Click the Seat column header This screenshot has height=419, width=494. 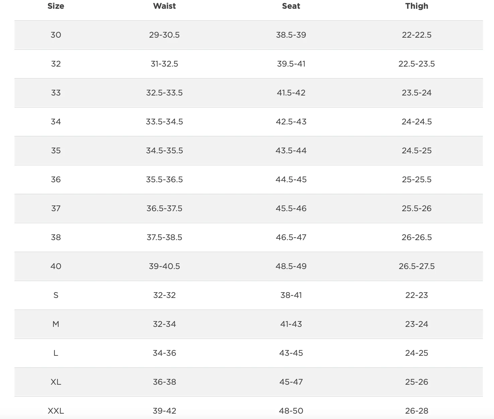point(291,6)
